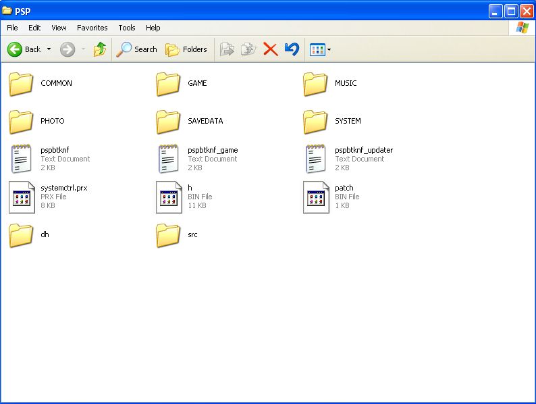
Task: Toggle the Folders pane
Action: point(186,49)
